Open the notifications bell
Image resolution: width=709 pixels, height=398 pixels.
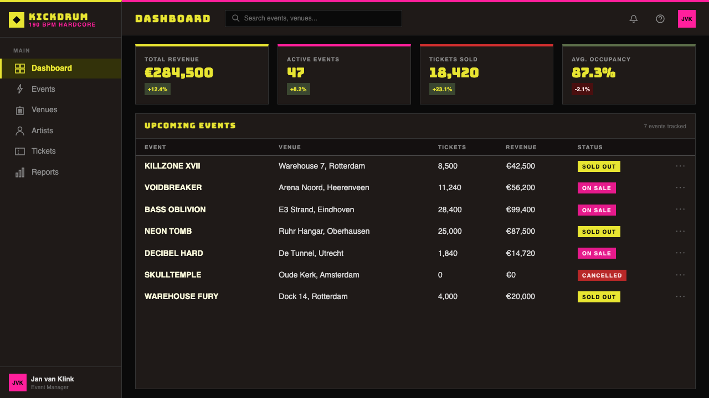tap(634, 19)
